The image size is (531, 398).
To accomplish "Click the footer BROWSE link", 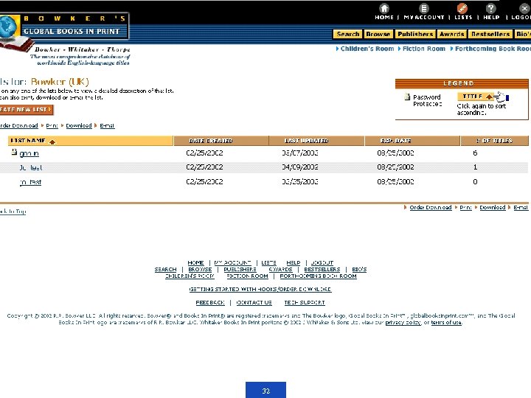I will [200, 270].
